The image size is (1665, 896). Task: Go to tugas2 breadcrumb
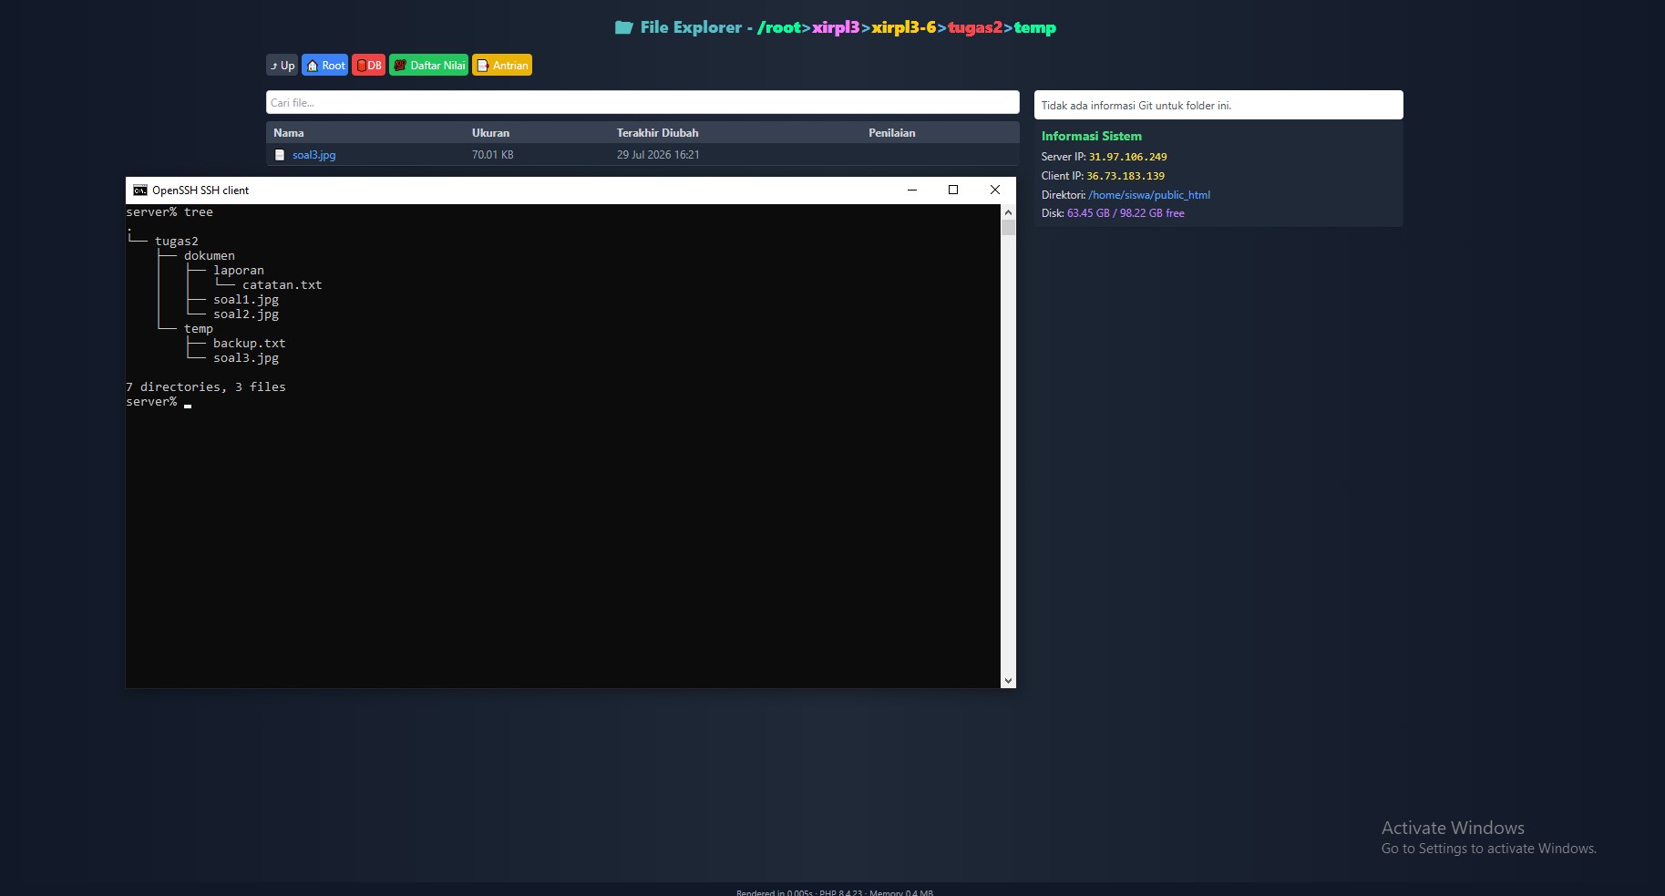[975, 27]
